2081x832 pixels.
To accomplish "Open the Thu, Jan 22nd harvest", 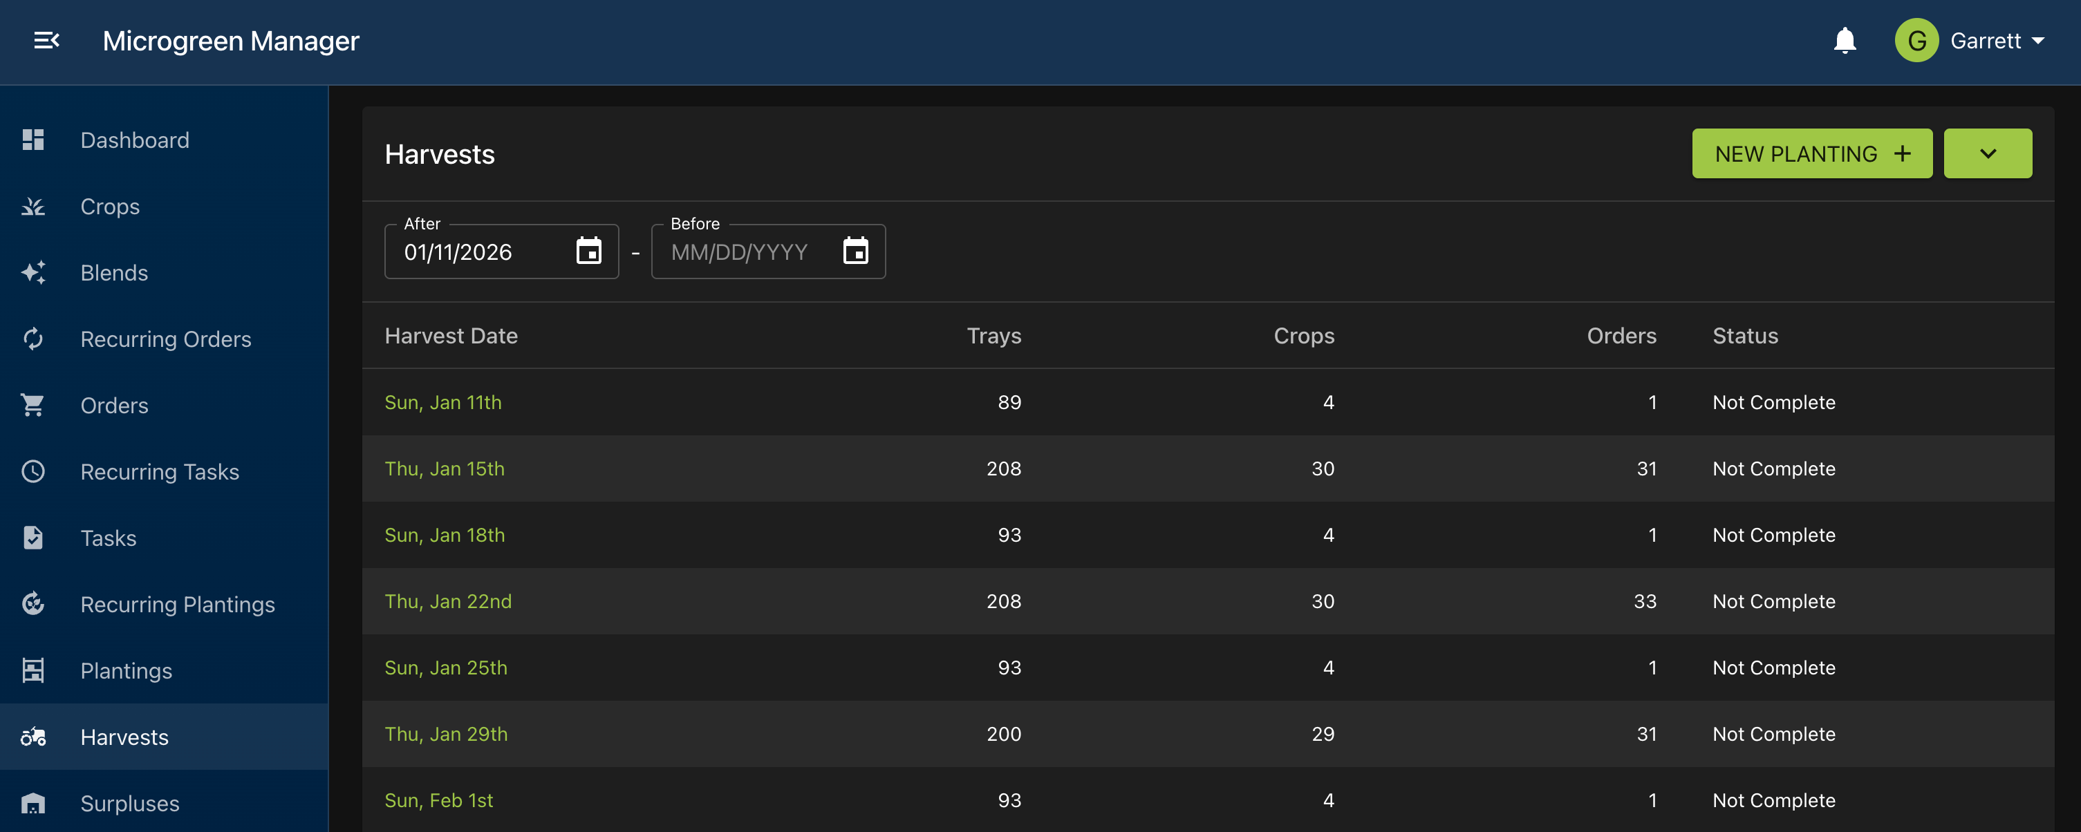I will click(449, 601).
